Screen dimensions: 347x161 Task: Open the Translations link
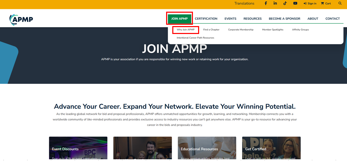point(244,3)
